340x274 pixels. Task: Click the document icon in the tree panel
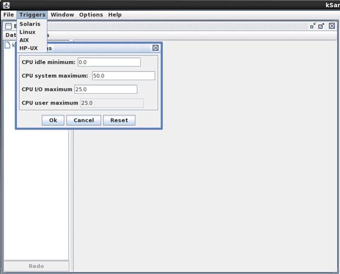tap(8, 45)
